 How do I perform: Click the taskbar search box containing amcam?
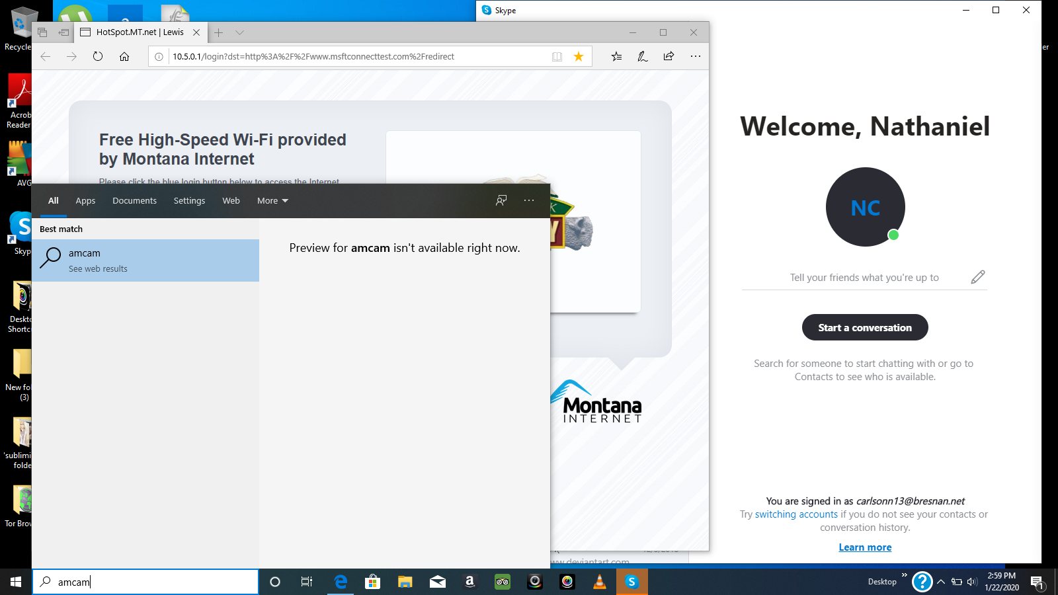click(x=145, y=582)
